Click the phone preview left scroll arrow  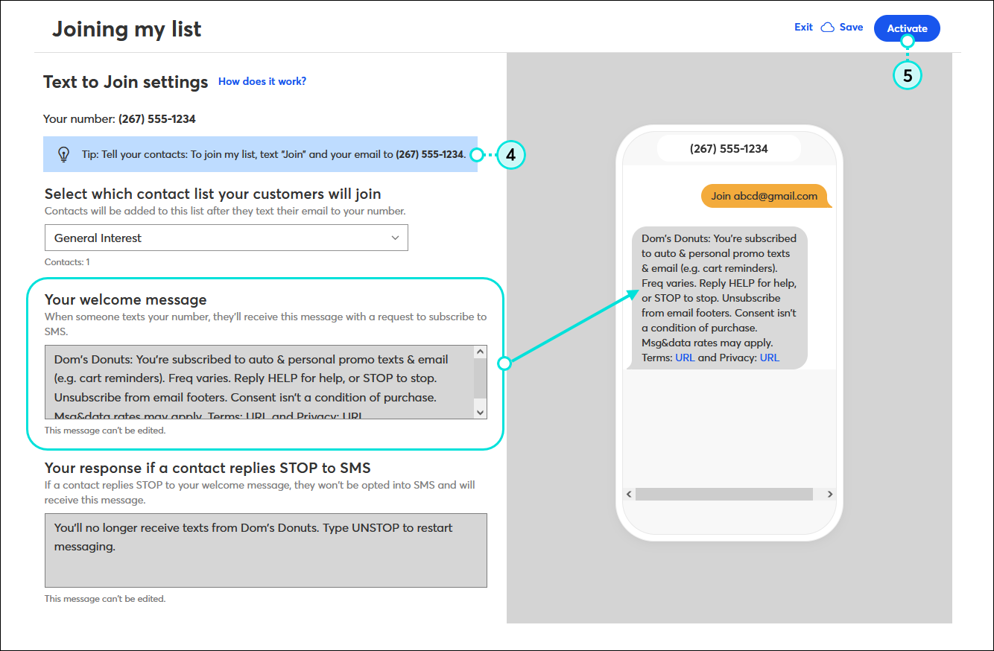pyautogui.click(x=629, y=495)
